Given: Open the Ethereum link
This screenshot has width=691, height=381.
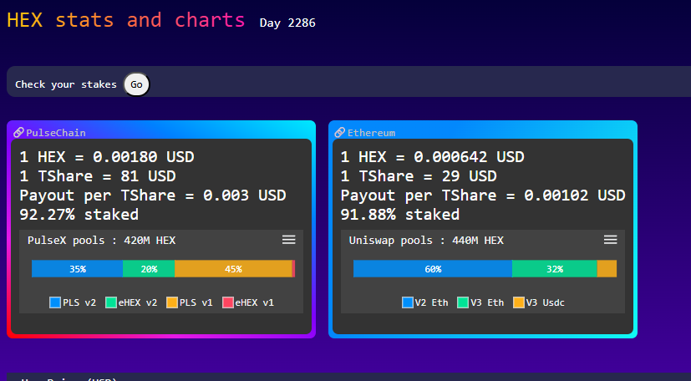Looking at the screenshot, I should tap(371, 133).
